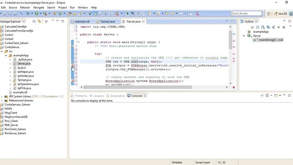Open the Debug dropdown arrow
The image size is (293, 165).
tap(32, 13)
